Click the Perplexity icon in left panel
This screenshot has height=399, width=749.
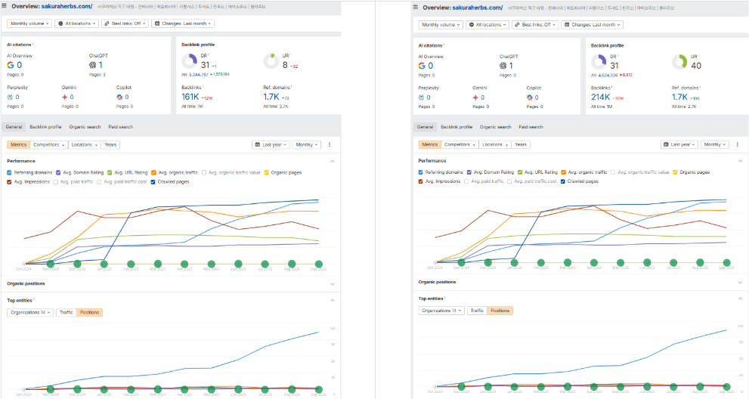(10, 97)
